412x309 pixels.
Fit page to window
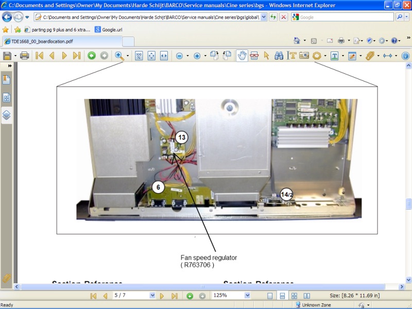(151, 56)
